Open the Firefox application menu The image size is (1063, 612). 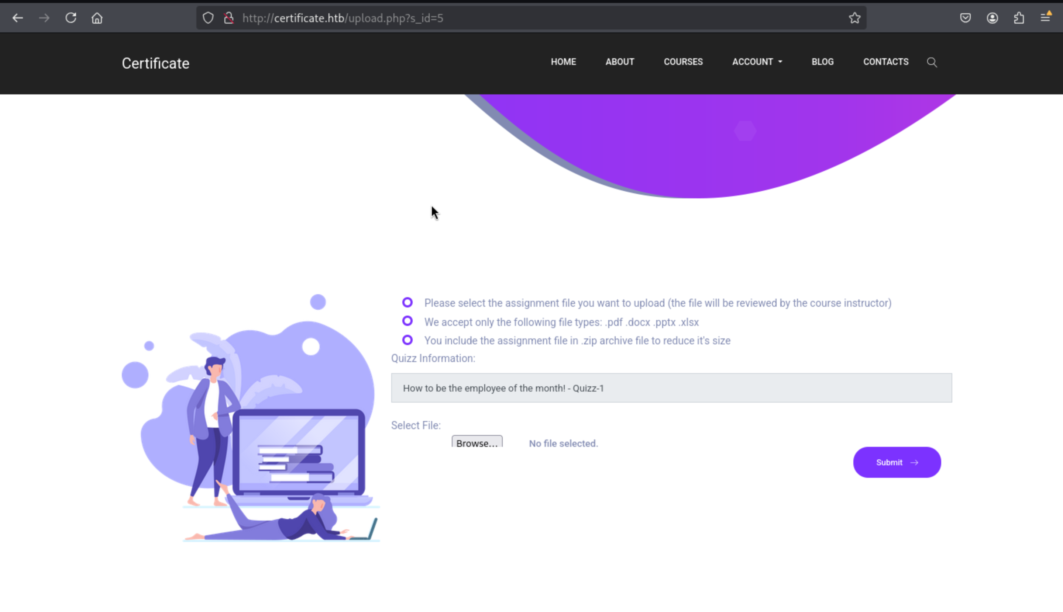(1046, 18)
